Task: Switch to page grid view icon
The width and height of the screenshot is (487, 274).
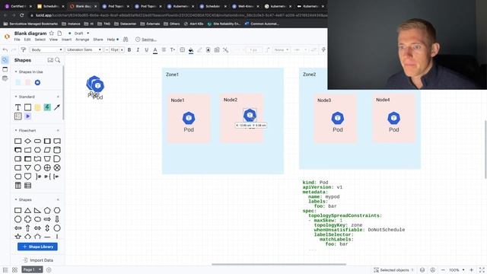Action: pyautogui.click(x=14, y=270)
